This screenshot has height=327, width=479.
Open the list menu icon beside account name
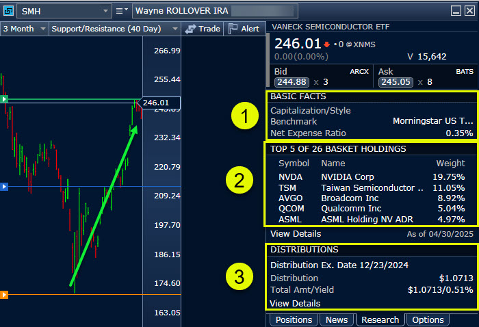(121, 11)
